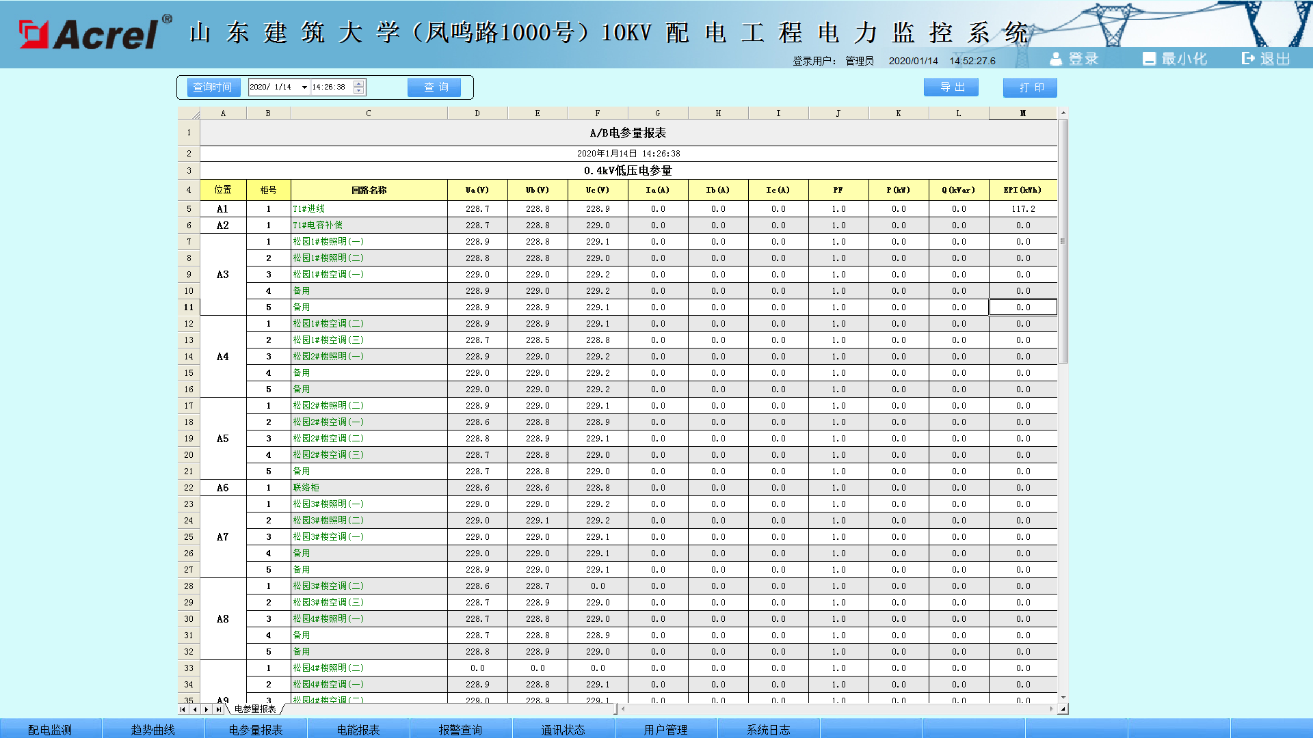Image resolution: width=1313 pixels, height=738 pixels.
Task: Open the 电能报表 bottom tab
Action: pyautogui.click(x=358, y=729)
